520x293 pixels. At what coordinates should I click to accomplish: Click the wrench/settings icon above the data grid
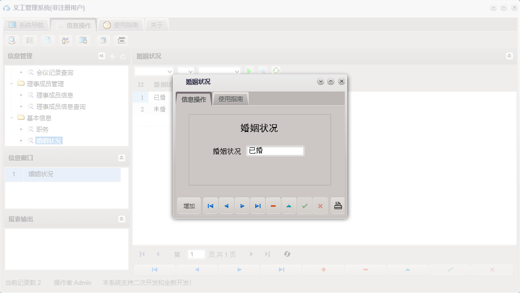pyautogui.click(x=262, y=71)
